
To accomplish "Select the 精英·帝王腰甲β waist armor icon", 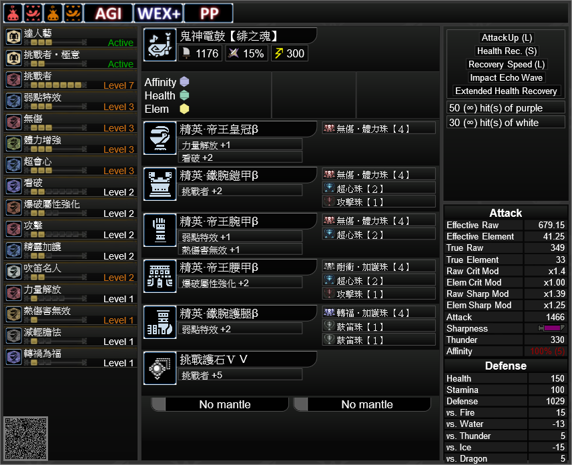I will coord(160,276).
